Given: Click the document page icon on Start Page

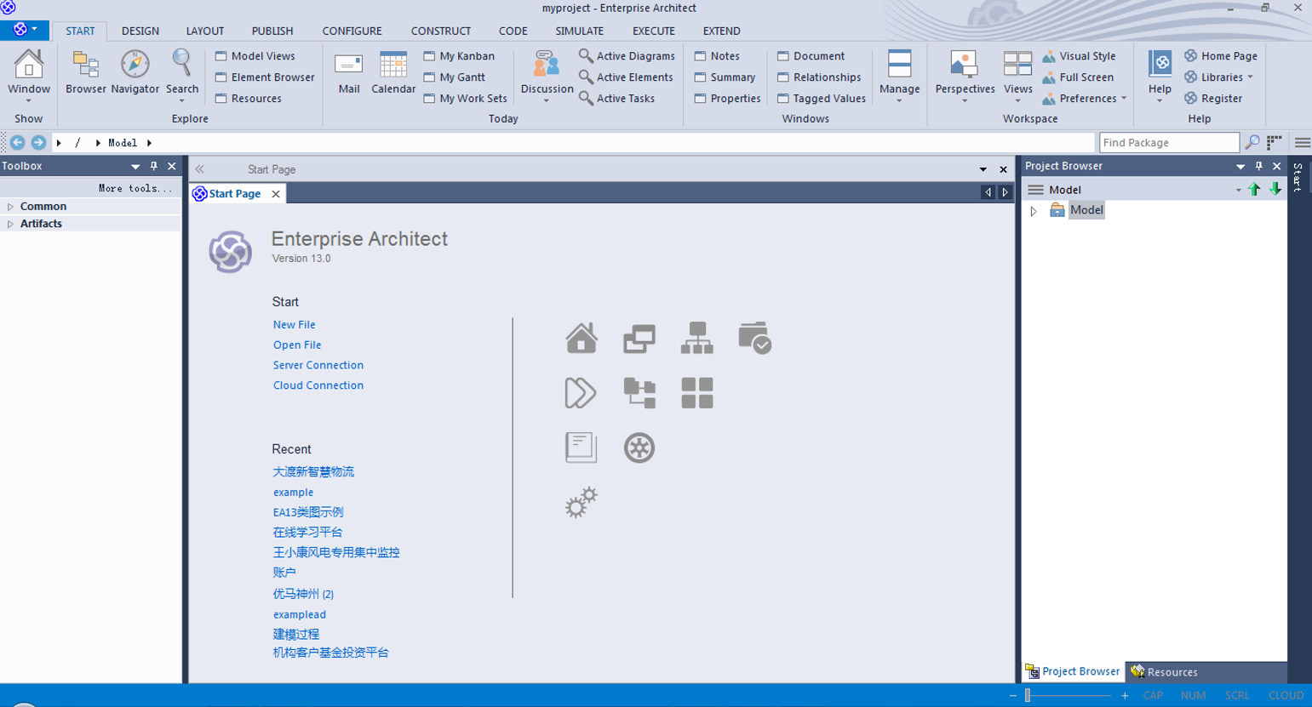Looking at the screenshot, I should [581, 448].
